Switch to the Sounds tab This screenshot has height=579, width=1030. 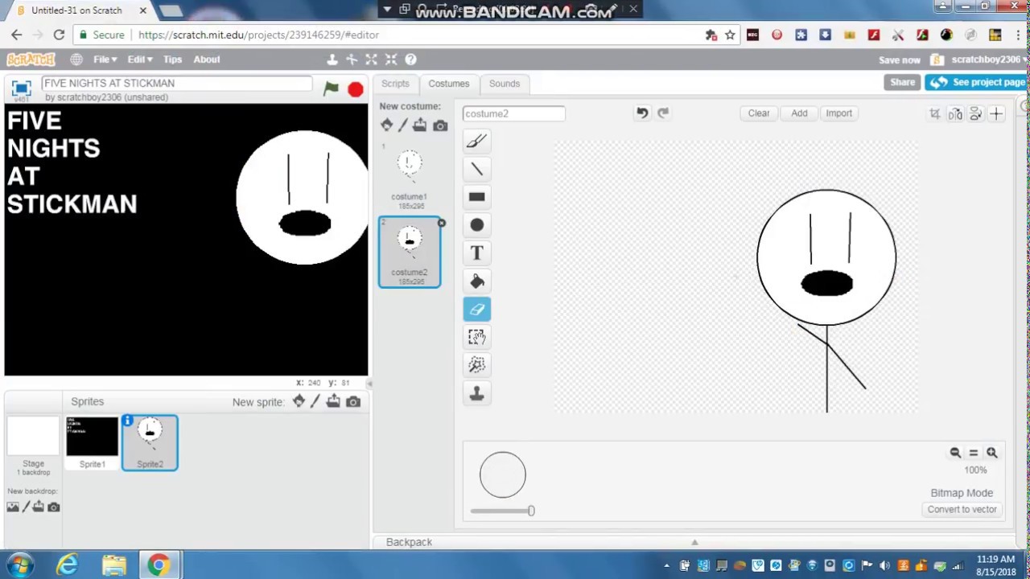point(505,84)
